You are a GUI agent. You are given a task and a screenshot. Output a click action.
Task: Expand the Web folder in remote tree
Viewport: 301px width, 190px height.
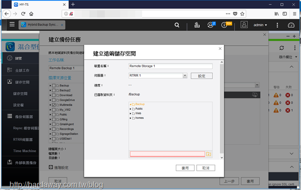click(x=131, y=113)
